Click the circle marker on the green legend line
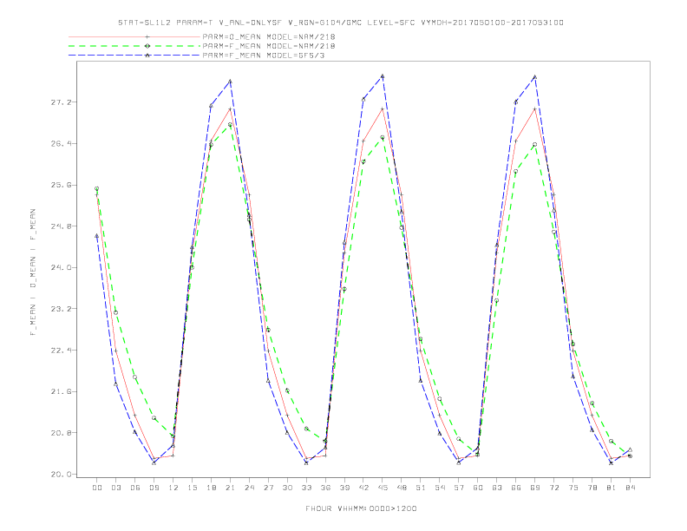687x531 pixels. pyautogui.click(x=147, y=46)
